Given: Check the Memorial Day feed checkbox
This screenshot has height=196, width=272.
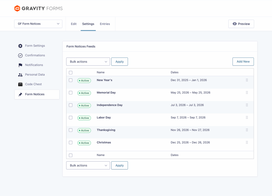Looking at the screenshot, I should (x=71, y=93).
